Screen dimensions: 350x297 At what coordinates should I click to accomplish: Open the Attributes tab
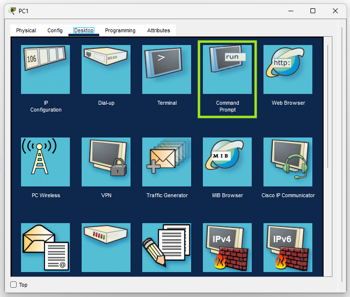158,30
